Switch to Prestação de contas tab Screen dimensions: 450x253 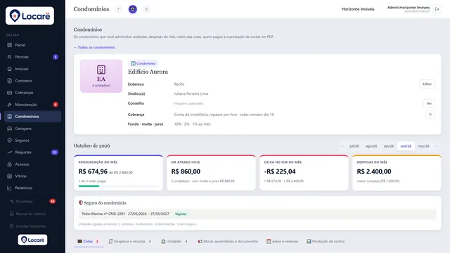pos(326,242)
